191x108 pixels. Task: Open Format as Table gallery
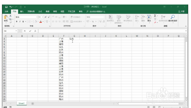(119, 19)
